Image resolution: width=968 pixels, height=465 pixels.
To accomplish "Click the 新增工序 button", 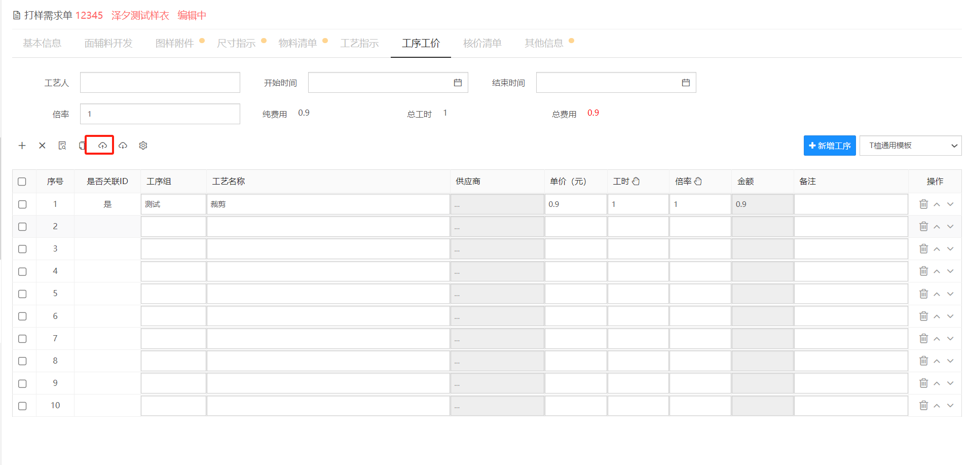I will (830, 146).
